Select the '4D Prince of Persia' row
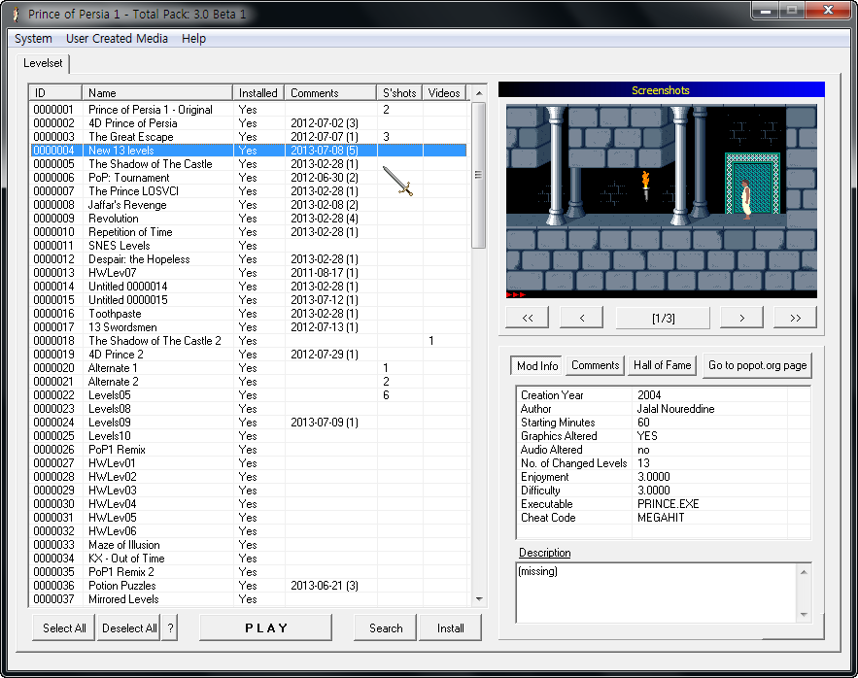 (x=249, y=123)
